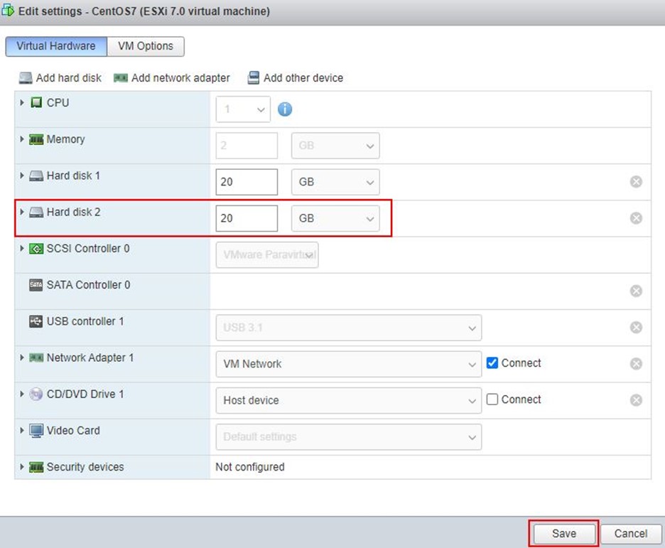This screenshot has height=548, width=665.
Task: Click the Network Adapter 1 icon
Action: click(36, 358)
